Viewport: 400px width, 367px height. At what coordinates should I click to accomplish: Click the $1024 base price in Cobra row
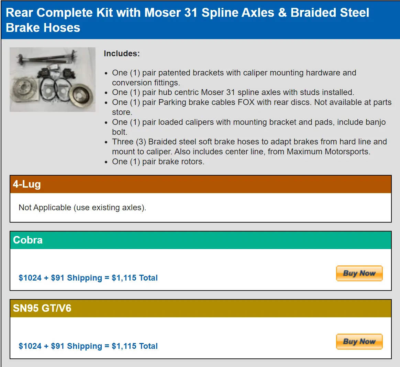click(30, 277)
